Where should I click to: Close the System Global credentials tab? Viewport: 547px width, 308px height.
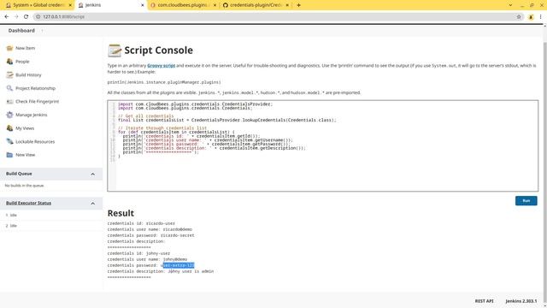[70, 5]
